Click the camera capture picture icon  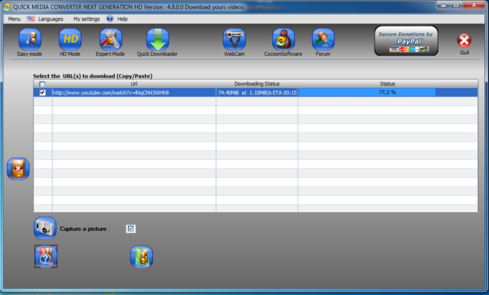point(45,228)
